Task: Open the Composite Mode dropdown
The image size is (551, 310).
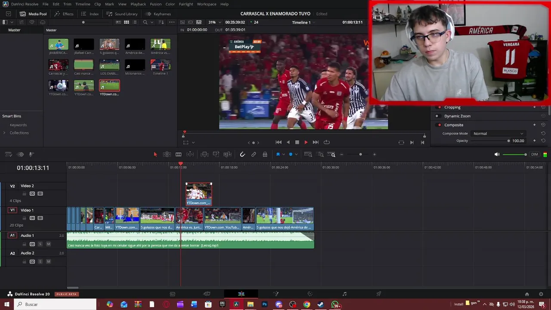Action: 498,133
